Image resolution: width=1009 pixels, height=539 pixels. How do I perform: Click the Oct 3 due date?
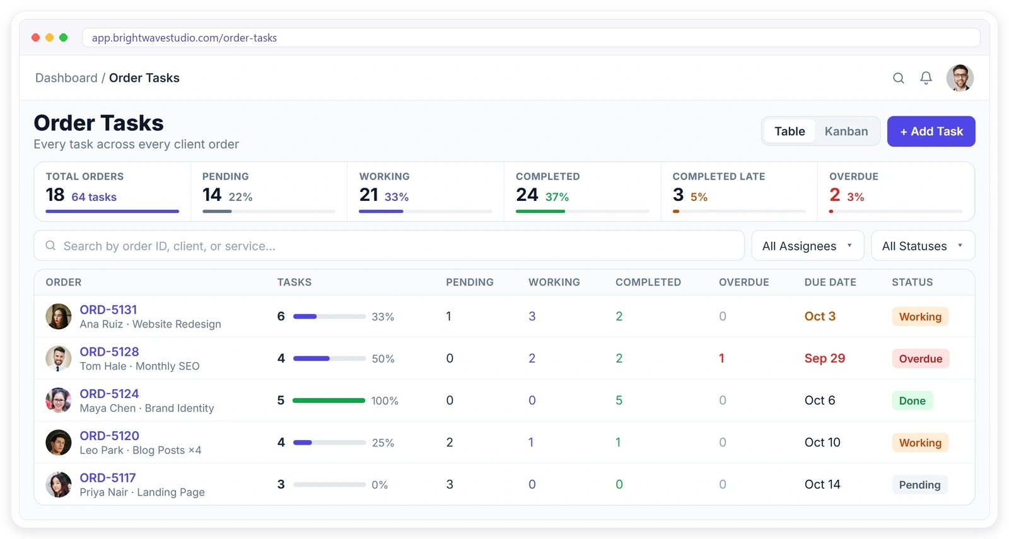pos(820,316)
